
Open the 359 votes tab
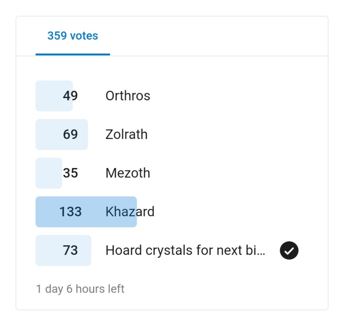coord(73,36)
